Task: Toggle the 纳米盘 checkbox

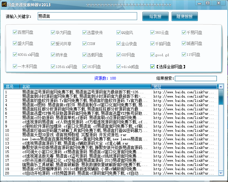Action: (x=53, y=55)
